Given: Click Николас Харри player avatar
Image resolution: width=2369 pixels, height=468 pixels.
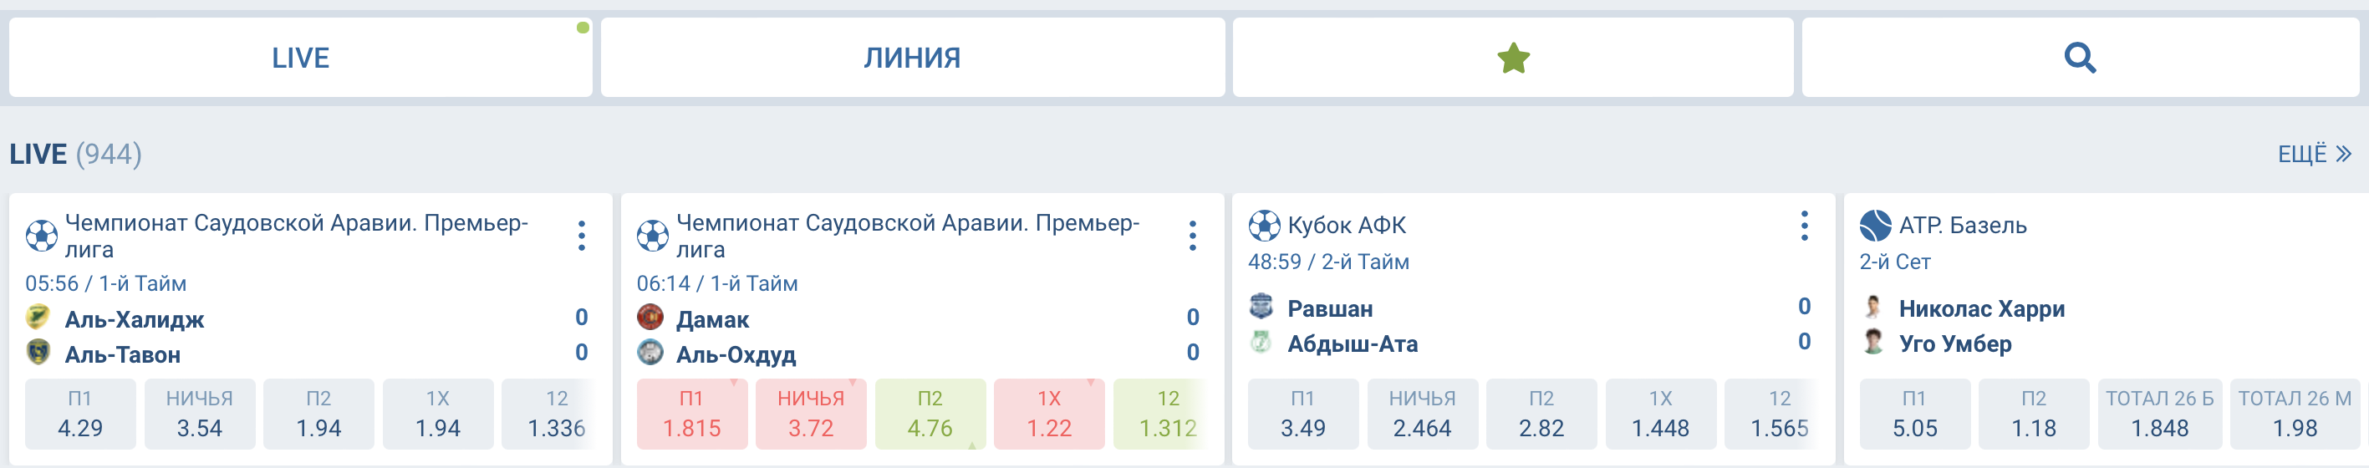Looking at the screenshot, I should (x=1872, y=306).
